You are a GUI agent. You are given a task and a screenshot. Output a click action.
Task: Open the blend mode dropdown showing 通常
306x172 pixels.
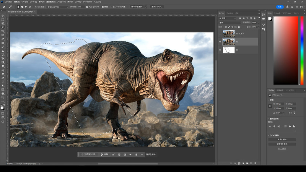[229, 23]
